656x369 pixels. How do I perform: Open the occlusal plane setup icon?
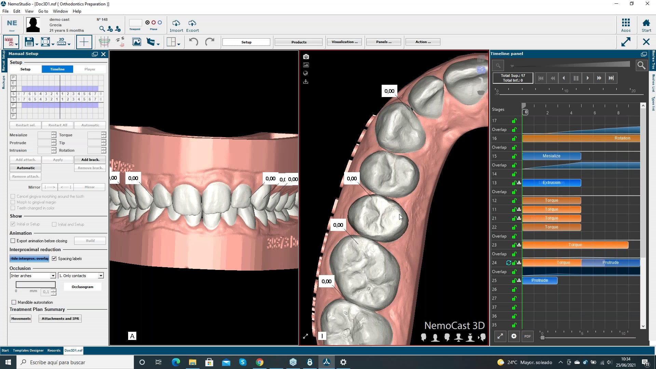pos(105,42)
